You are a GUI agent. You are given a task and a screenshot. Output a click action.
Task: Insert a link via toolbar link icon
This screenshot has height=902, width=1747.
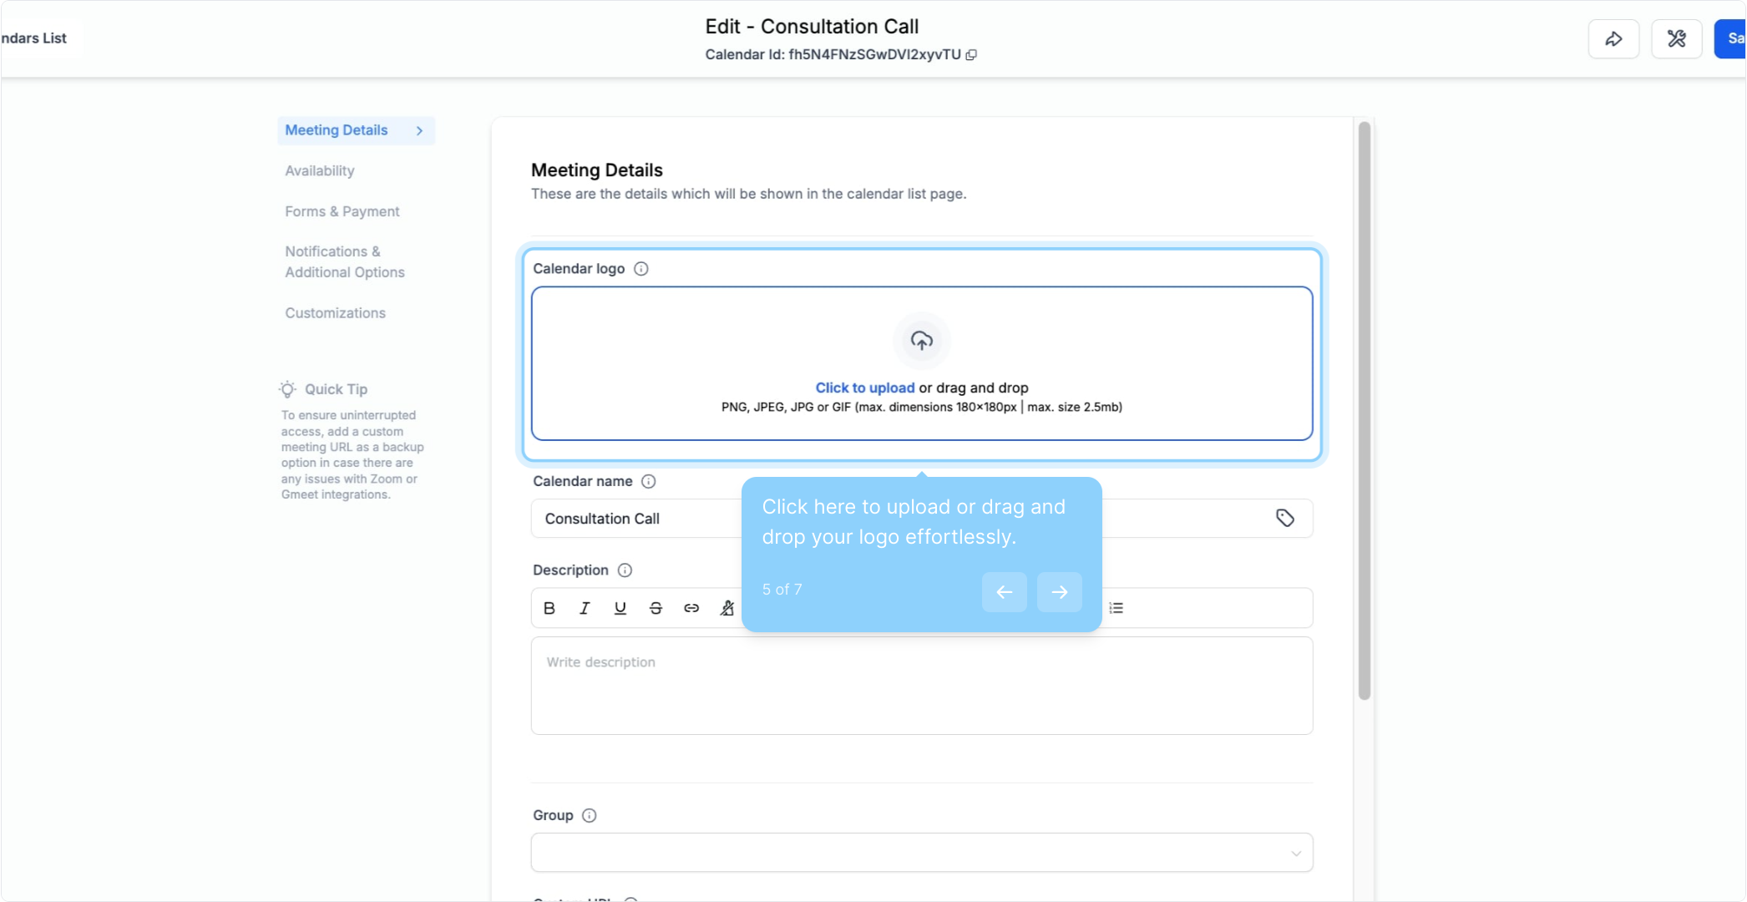coord(691,608)
